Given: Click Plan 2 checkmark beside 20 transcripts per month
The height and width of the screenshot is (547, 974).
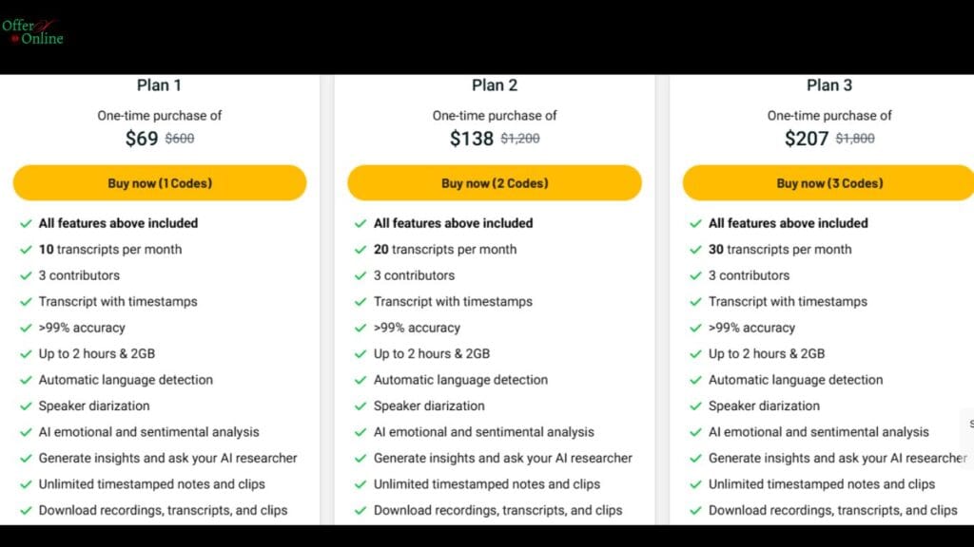Looking at the screenshot, I should tap(360, 250).
